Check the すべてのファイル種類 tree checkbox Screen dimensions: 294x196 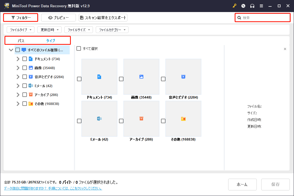pyautogui.click(x=18, y=50)
